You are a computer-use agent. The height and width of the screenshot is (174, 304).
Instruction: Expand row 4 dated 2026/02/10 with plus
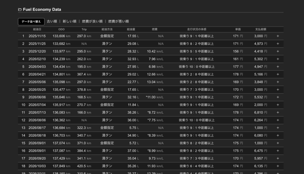pos(278,59)
